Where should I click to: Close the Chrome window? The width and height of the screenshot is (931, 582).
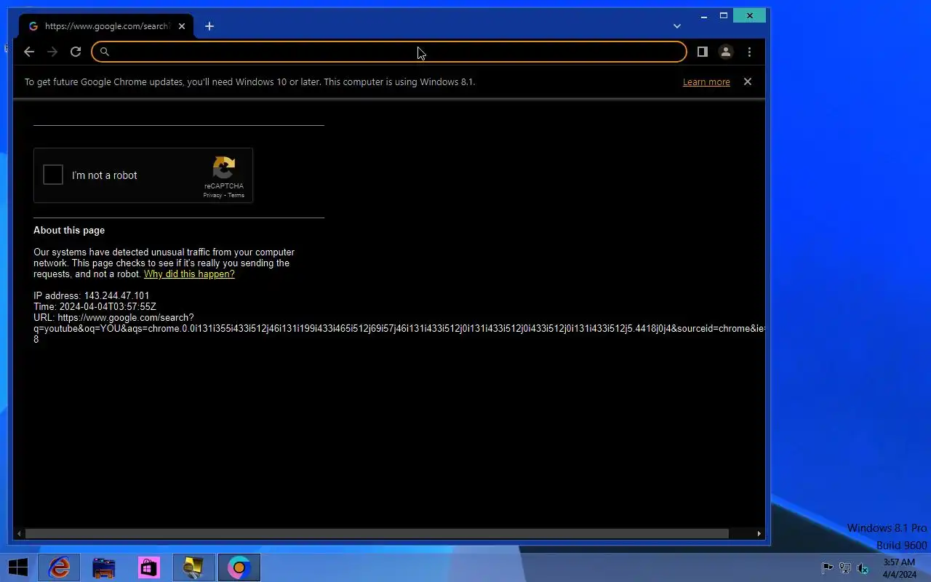[x=749, y=15]
